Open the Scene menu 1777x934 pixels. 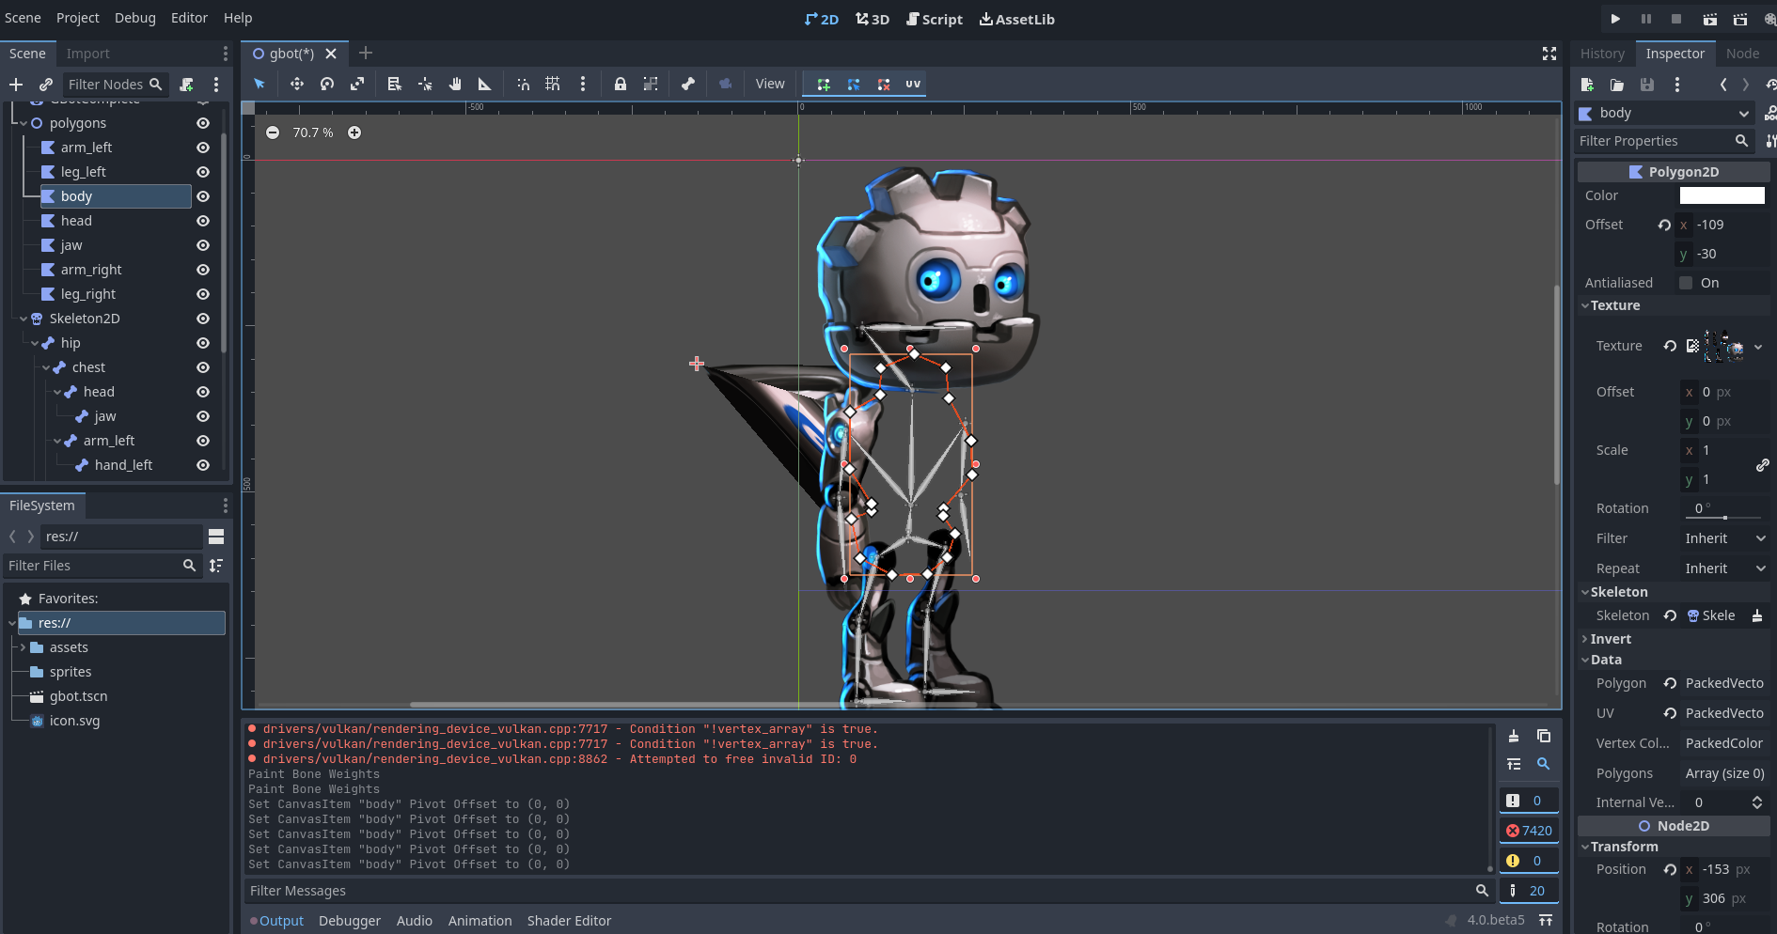coord(23,17)
